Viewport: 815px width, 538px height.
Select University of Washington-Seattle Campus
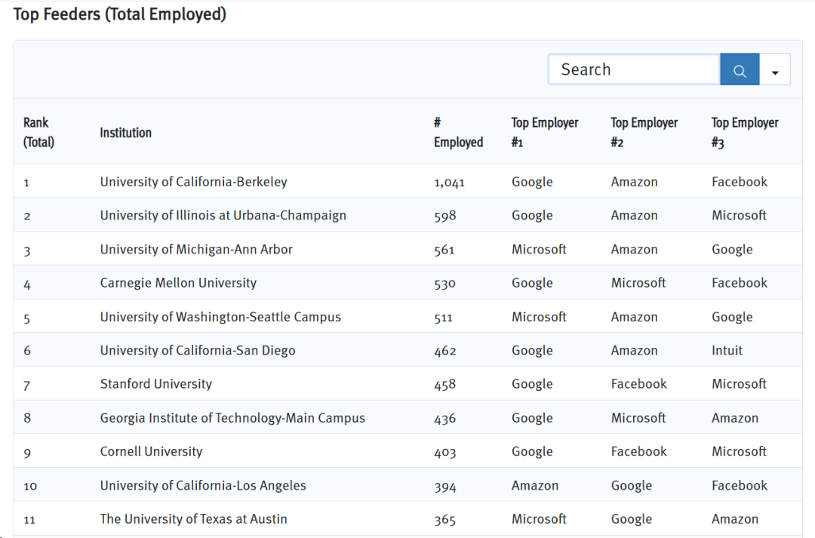click(x=220, y=317)
